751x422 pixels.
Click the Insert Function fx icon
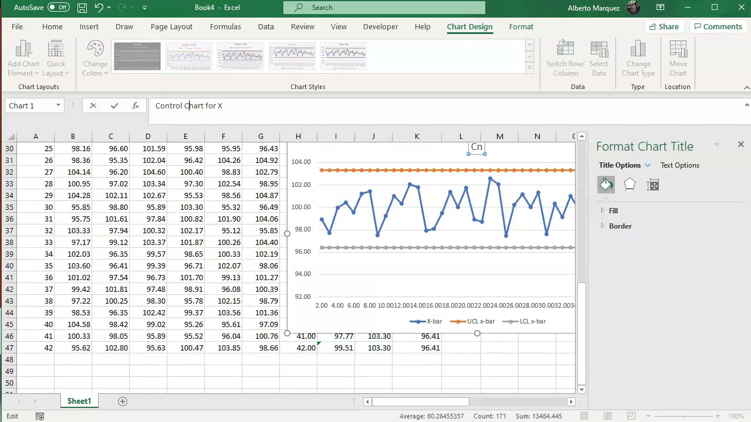point(136,105)
